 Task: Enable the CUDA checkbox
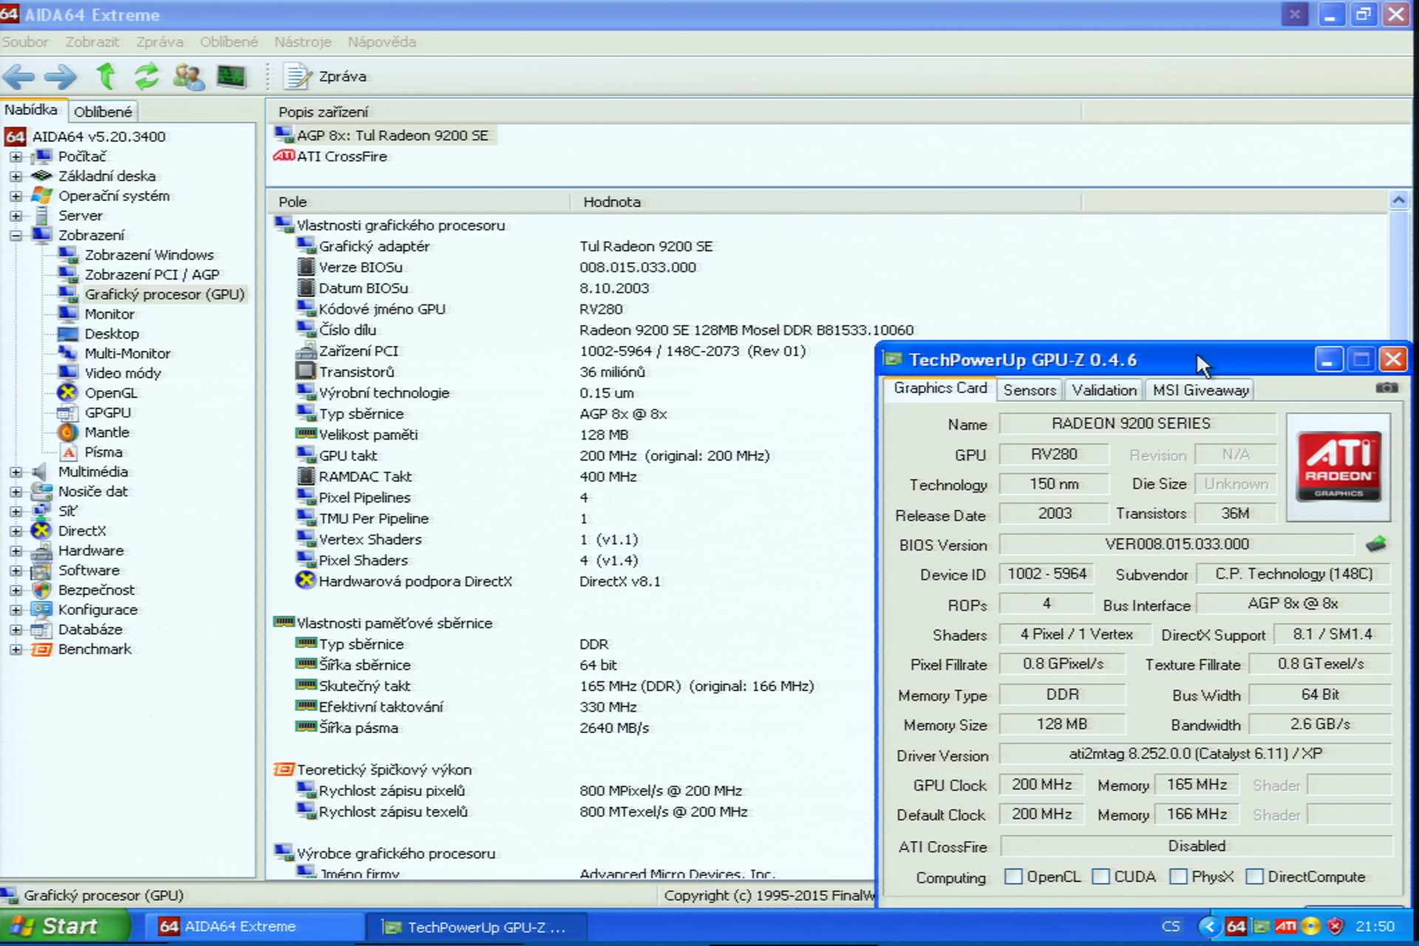click(1100, 877)
